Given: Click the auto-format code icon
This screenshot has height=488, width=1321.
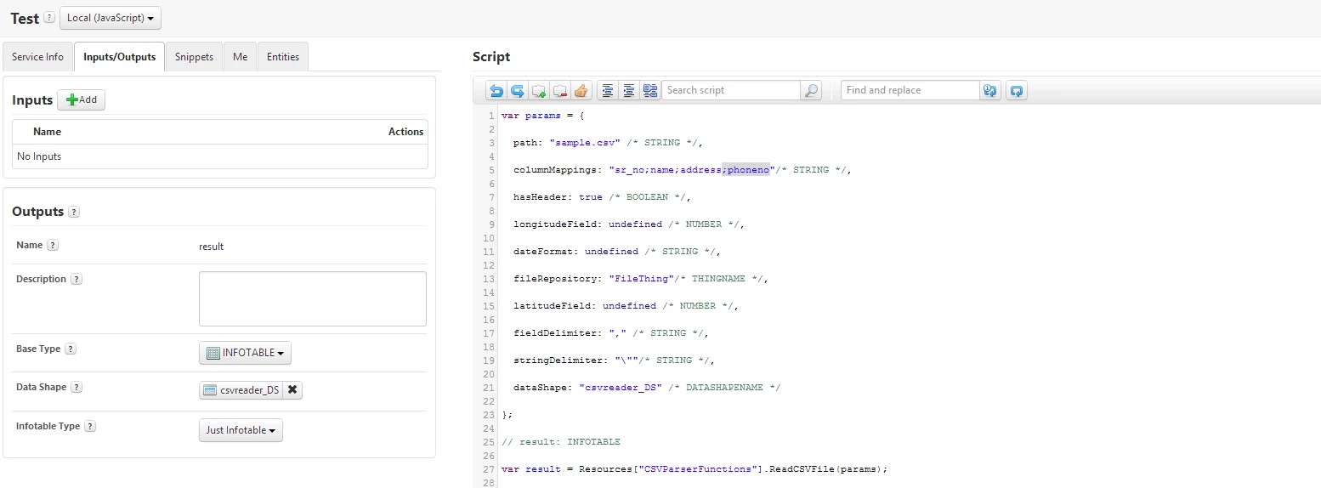Looking at the screenshot, I should 650,90.
